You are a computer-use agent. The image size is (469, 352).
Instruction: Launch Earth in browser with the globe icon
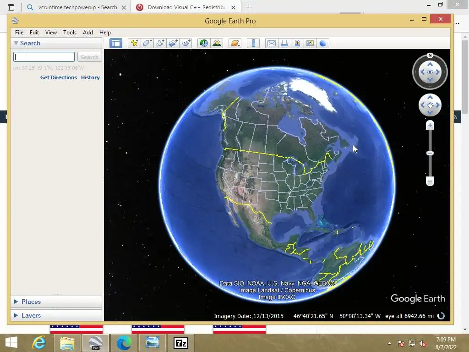(323, 44)
